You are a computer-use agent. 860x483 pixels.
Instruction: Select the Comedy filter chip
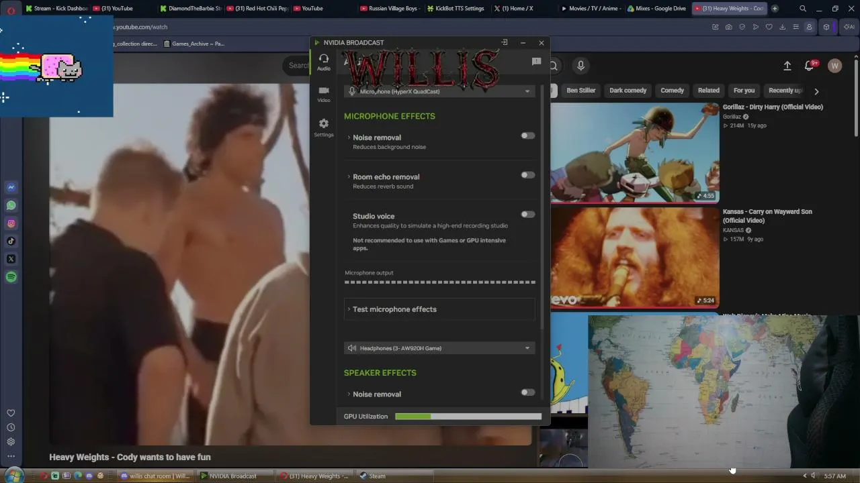click(672, 91)
